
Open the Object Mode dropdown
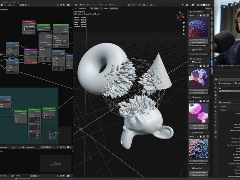86,5
